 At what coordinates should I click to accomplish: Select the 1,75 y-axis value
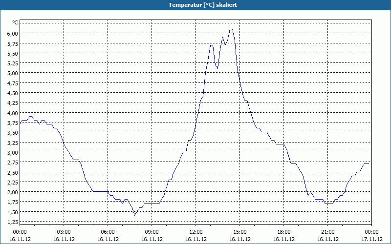point(13,202)
